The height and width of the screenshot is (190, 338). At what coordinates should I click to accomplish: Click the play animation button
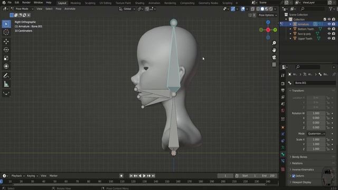tap(144, 176)
